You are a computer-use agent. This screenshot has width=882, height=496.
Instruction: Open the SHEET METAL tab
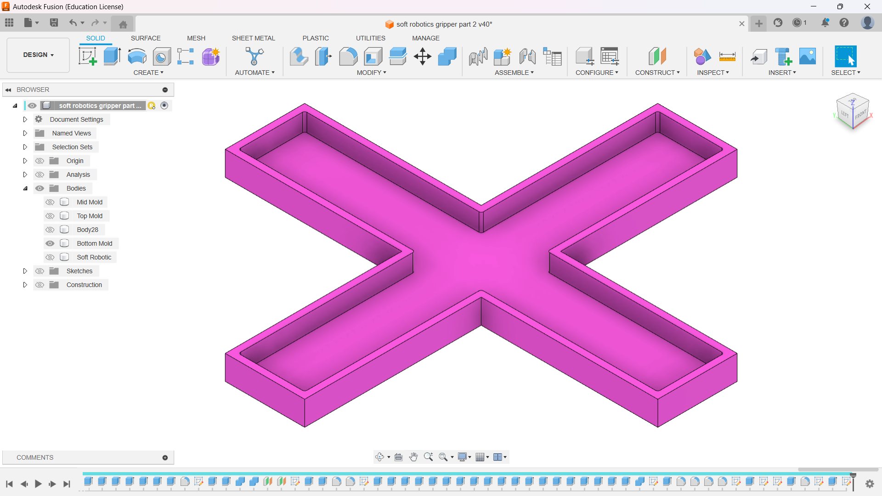tap(253, 38)
